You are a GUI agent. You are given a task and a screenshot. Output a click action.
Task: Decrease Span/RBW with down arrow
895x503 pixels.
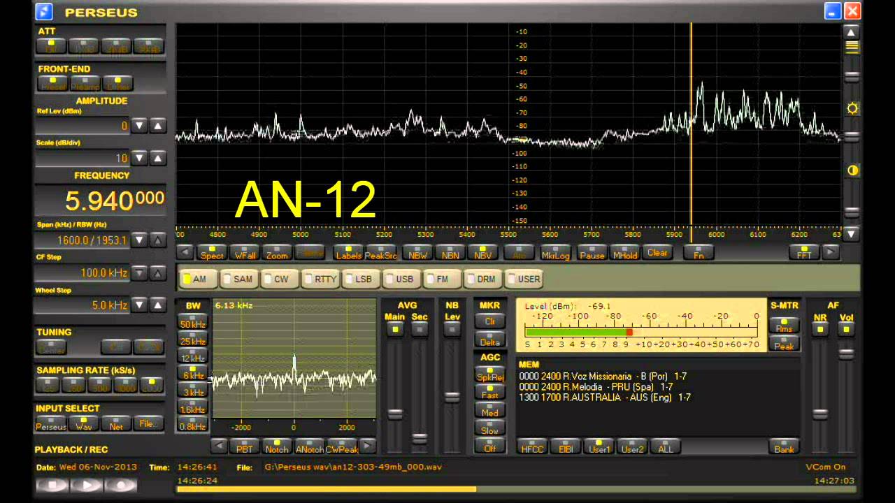click(139, 240)
